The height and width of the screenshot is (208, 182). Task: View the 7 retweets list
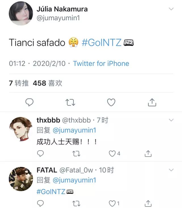(19, 83)
